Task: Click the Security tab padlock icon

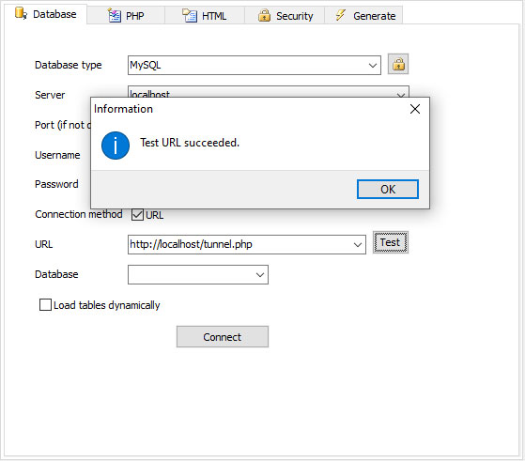Action: [264, 15]
